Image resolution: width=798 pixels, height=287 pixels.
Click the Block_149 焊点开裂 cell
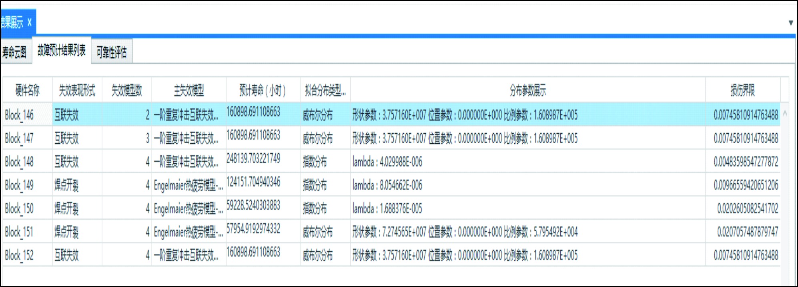(67, 185)
